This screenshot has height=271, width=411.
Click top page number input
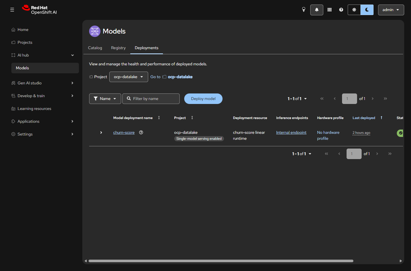coord(349,99)
